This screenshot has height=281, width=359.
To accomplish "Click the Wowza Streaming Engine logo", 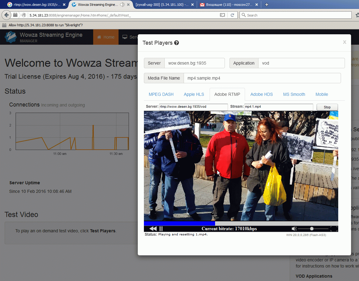I will [x=11, y=37].
